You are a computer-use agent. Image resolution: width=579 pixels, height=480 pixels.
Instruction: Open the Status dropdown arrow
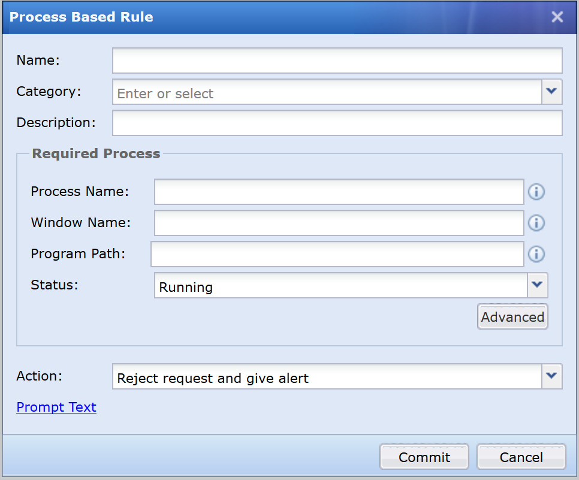pos(537,285)
